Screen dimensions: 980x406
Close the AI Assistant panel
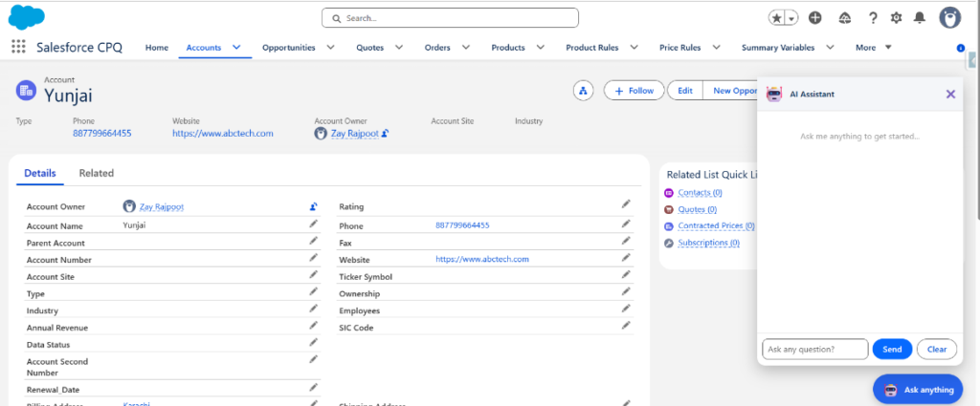(x=950, y=95)
